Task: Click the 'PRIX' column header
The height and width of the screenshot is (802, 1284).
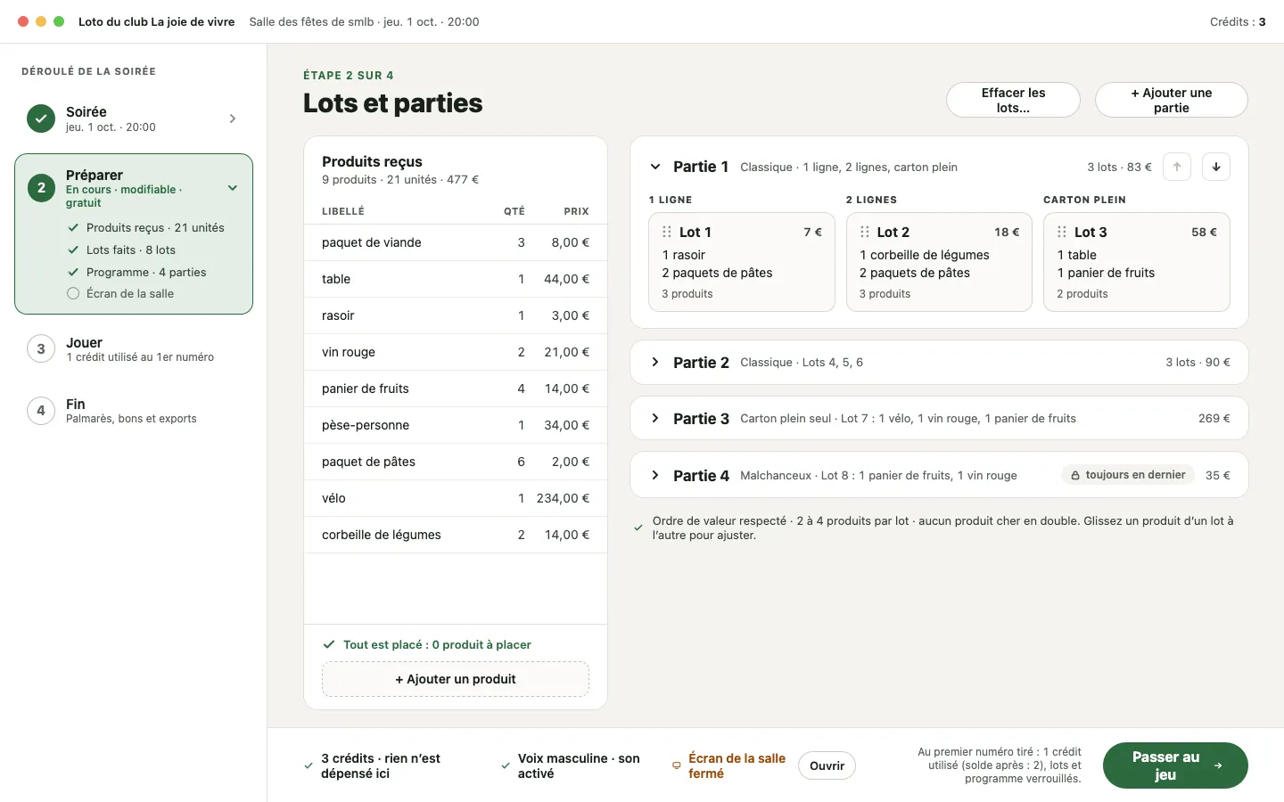Action: click(x=576, y=211)
